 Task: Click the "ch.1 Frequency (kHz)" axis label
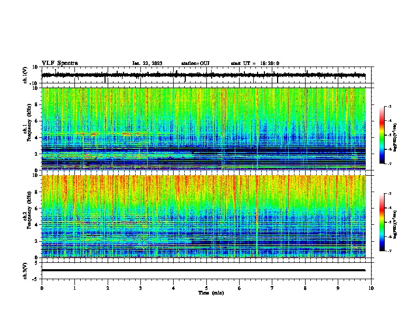pos(27,122)
